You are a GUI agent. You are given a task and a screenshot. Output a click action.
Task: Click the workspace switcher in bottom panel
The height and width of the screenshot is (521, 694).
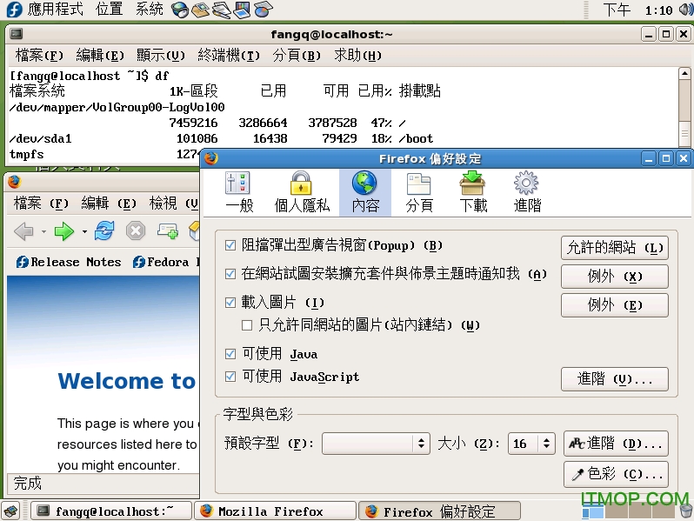(629, 511)
